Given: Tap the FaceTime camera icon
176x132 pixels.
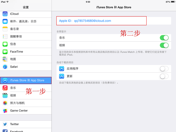Looking at the screenshot, I should click(5, 52).
